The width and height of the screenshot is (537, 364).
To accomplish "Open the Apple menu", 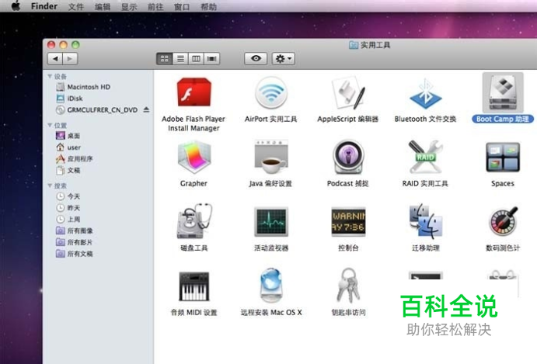I will click(x=16, y=5).
